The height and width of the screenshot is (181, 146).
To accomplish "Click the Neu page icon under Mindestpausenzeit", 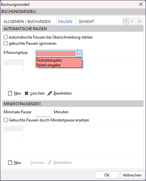I will coord(10,163).
